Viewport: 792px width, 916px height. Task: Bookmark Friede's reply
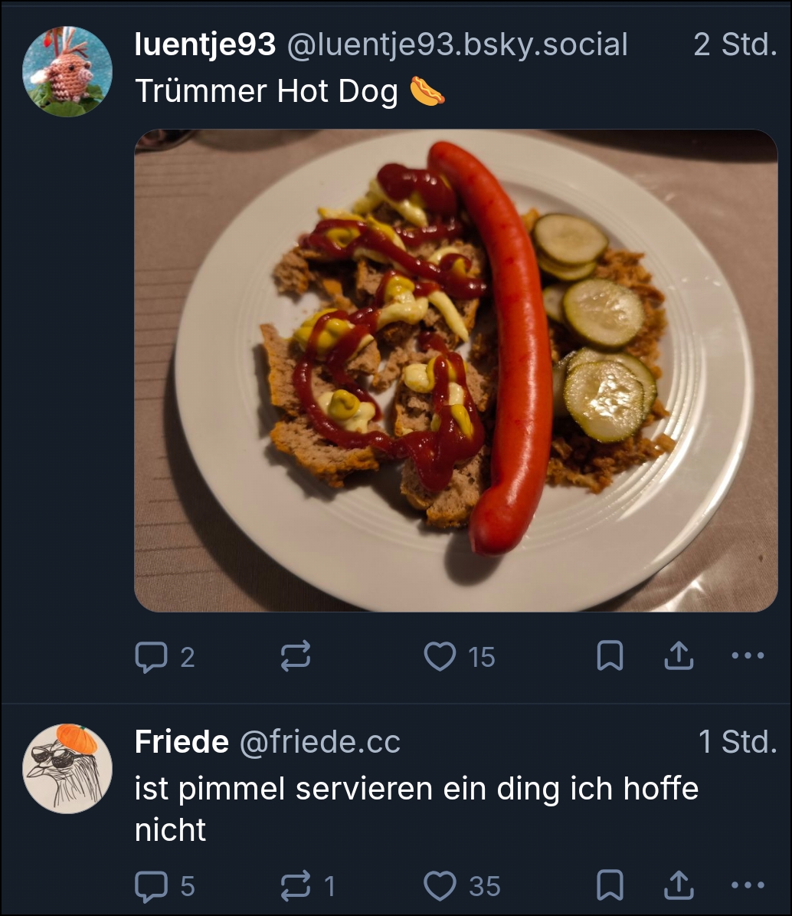tap(610, 886)
